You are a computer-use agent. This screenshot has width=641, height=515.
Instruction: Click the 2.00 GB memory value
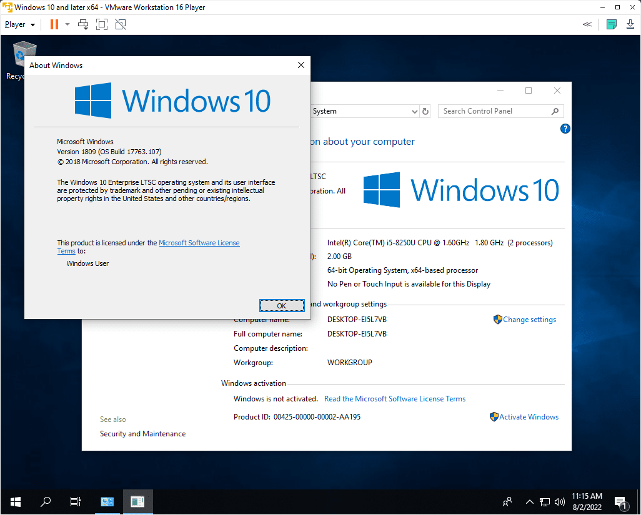[339, 257]
